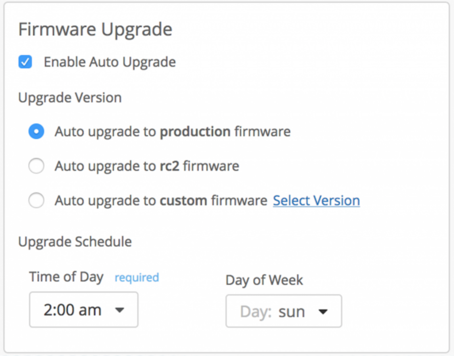
Task: Click the blue required indicator text
Action: (x=137, y=278)
